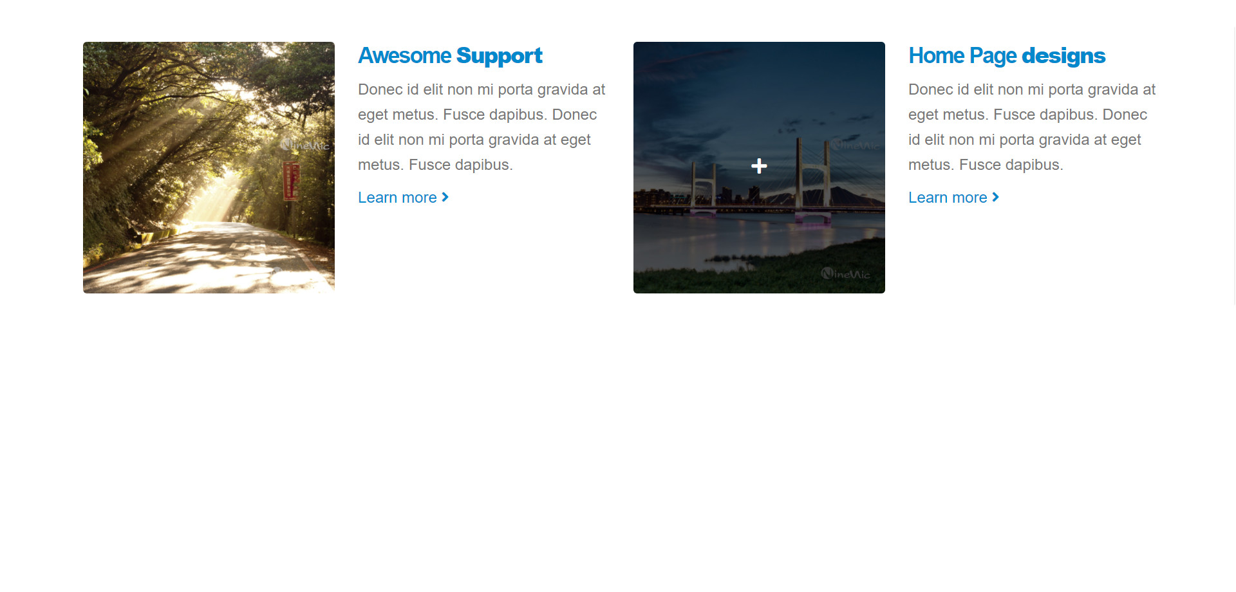
Task: Click the red sign in the forest photo
Action: point(290,181)
